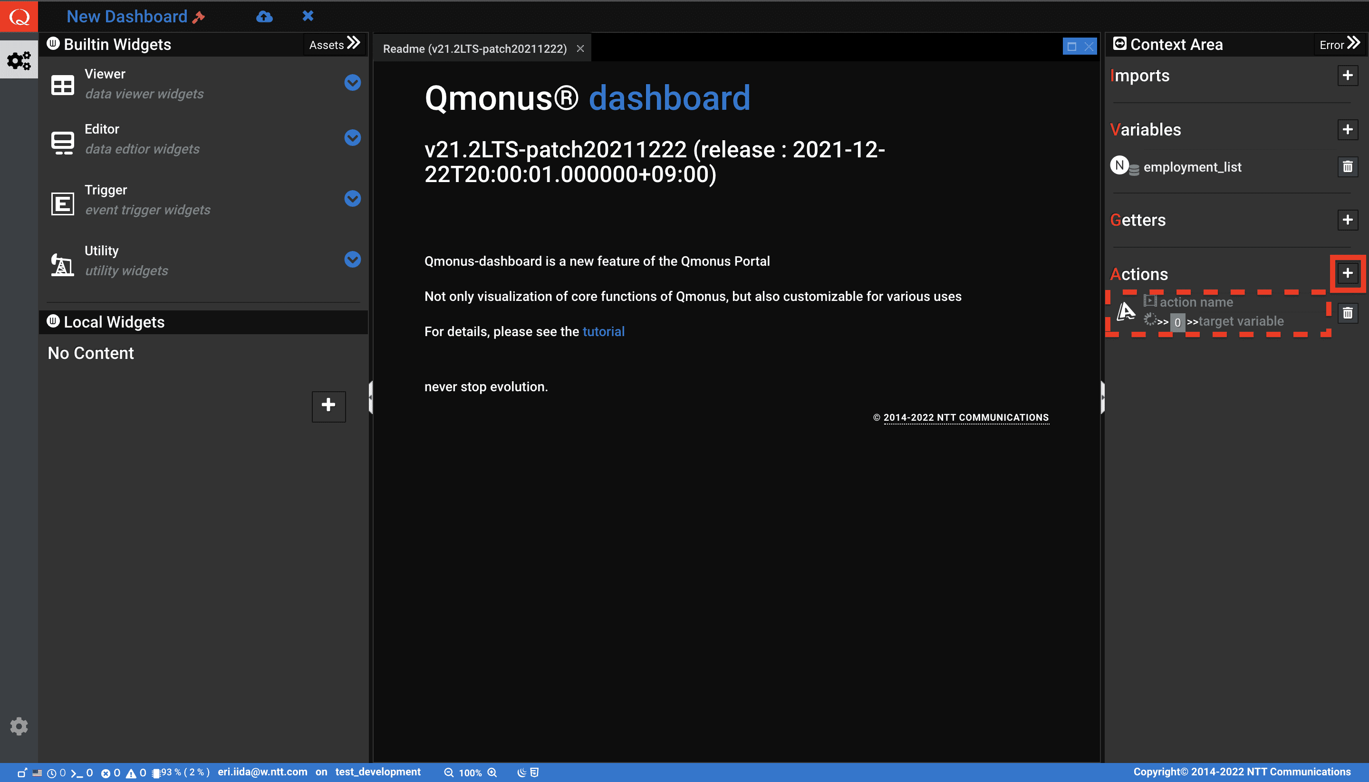The width and height of the screenshot is (1369, 782).
Task: Add a new action with the plus button
Action: click(x=1348, y=273)
